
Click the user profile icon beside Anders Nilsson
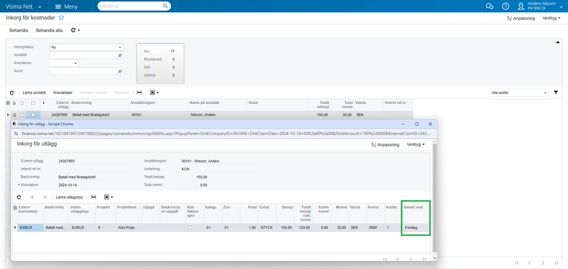(521, 6)
